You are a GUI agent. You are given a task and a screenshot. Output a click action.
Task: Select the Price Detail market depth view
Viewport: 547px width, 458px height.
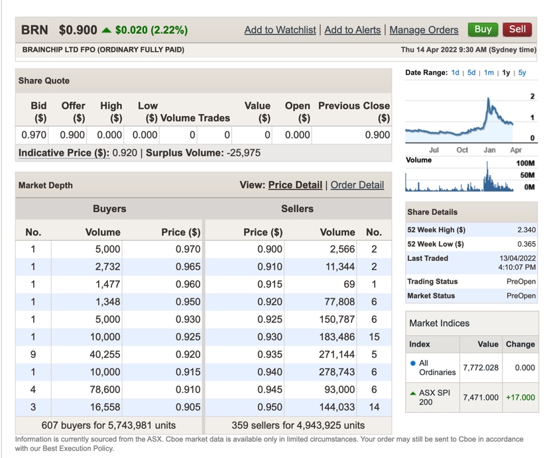click(x=295, y=185)
